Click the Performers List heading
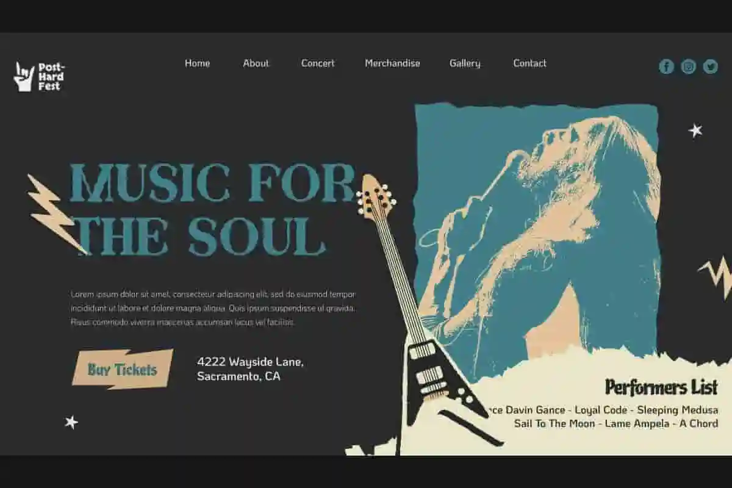This screenshot has height=488, width=732. tap(661, 387)
